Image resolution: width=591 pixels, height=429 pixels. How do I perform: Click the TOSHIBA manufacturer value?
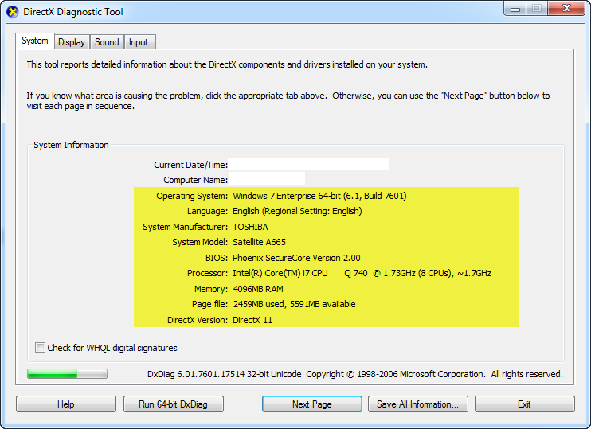pos(250,227)
